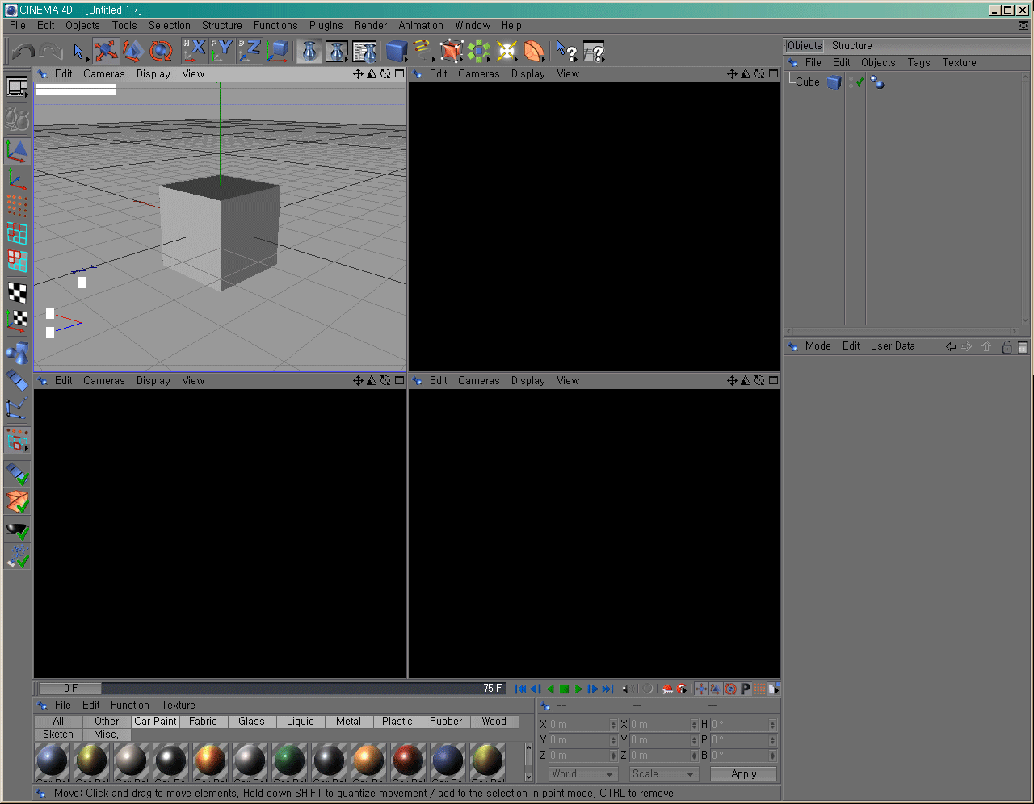
Task: Show Wood materials category
Action: pyautogui.click(x=494, y=722)
